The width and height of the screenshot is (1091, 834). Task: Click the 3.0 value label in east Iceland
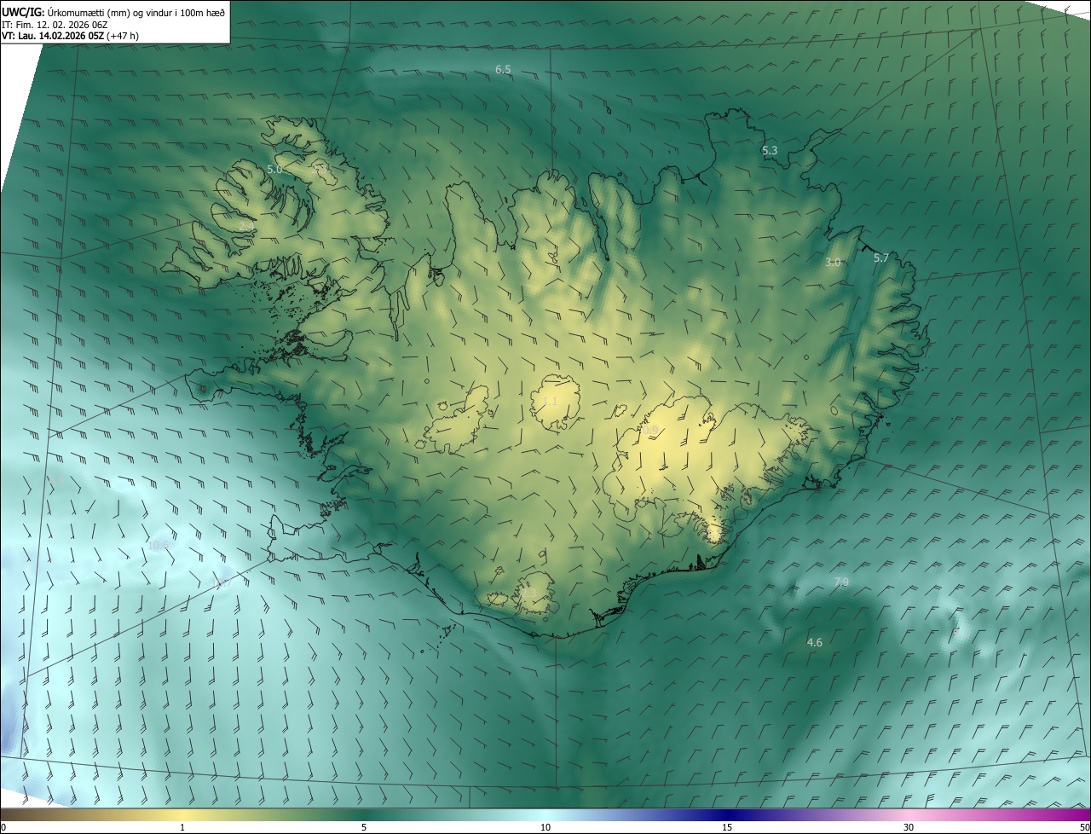(x=833, y=263)
